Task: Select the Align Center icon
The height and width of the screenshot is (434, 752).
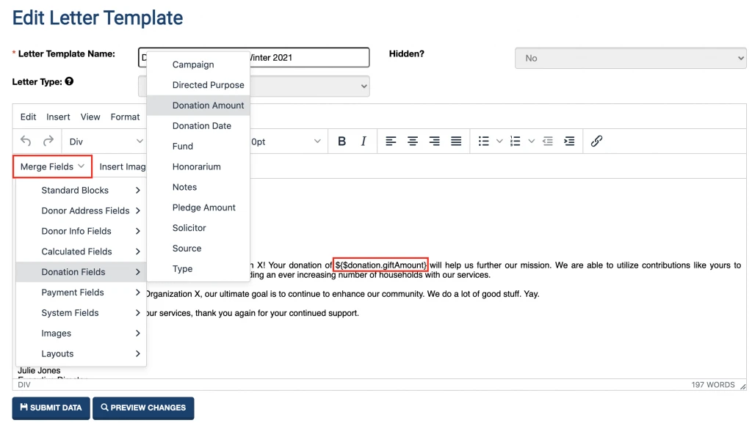Action: pyautogui.click(x=412, y=141)
